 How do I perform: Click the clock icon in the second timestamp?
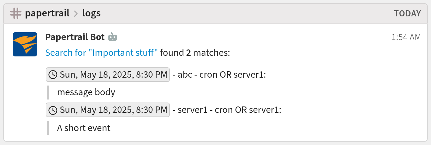53,110
